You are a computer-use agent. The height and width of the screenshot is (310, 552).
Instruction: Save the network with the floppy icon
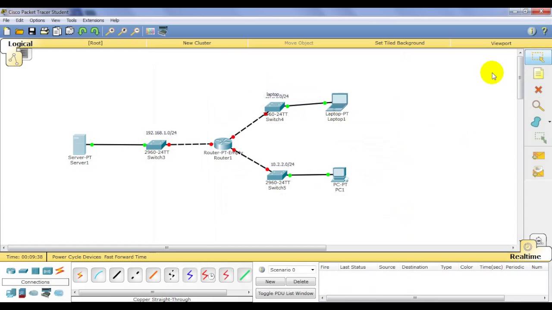[32, 31]
